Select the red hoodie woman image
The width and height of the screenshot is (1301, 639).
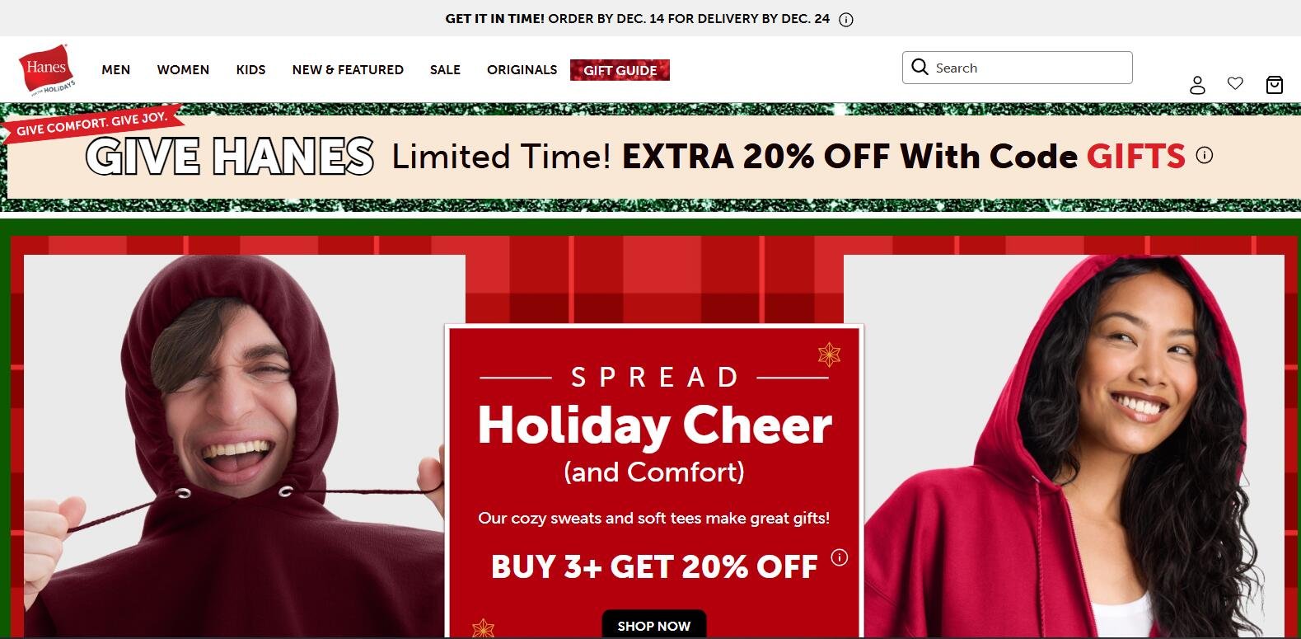(x=1064, y=446)
